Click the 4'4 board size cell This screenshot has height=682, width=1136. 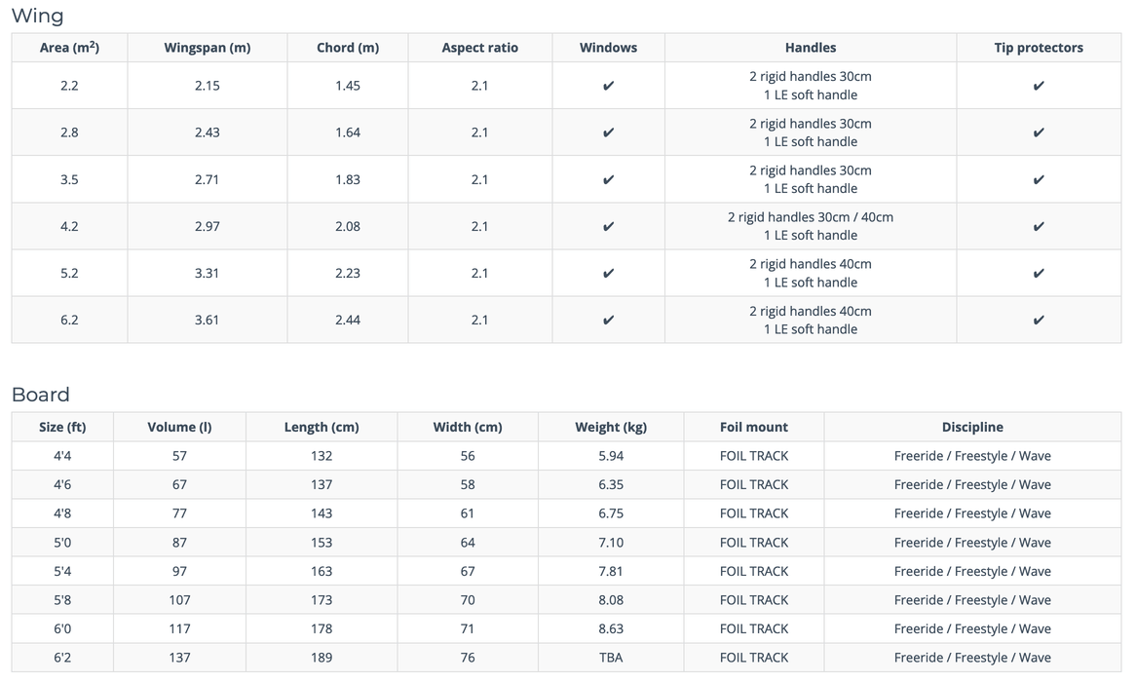click(62, 456)
